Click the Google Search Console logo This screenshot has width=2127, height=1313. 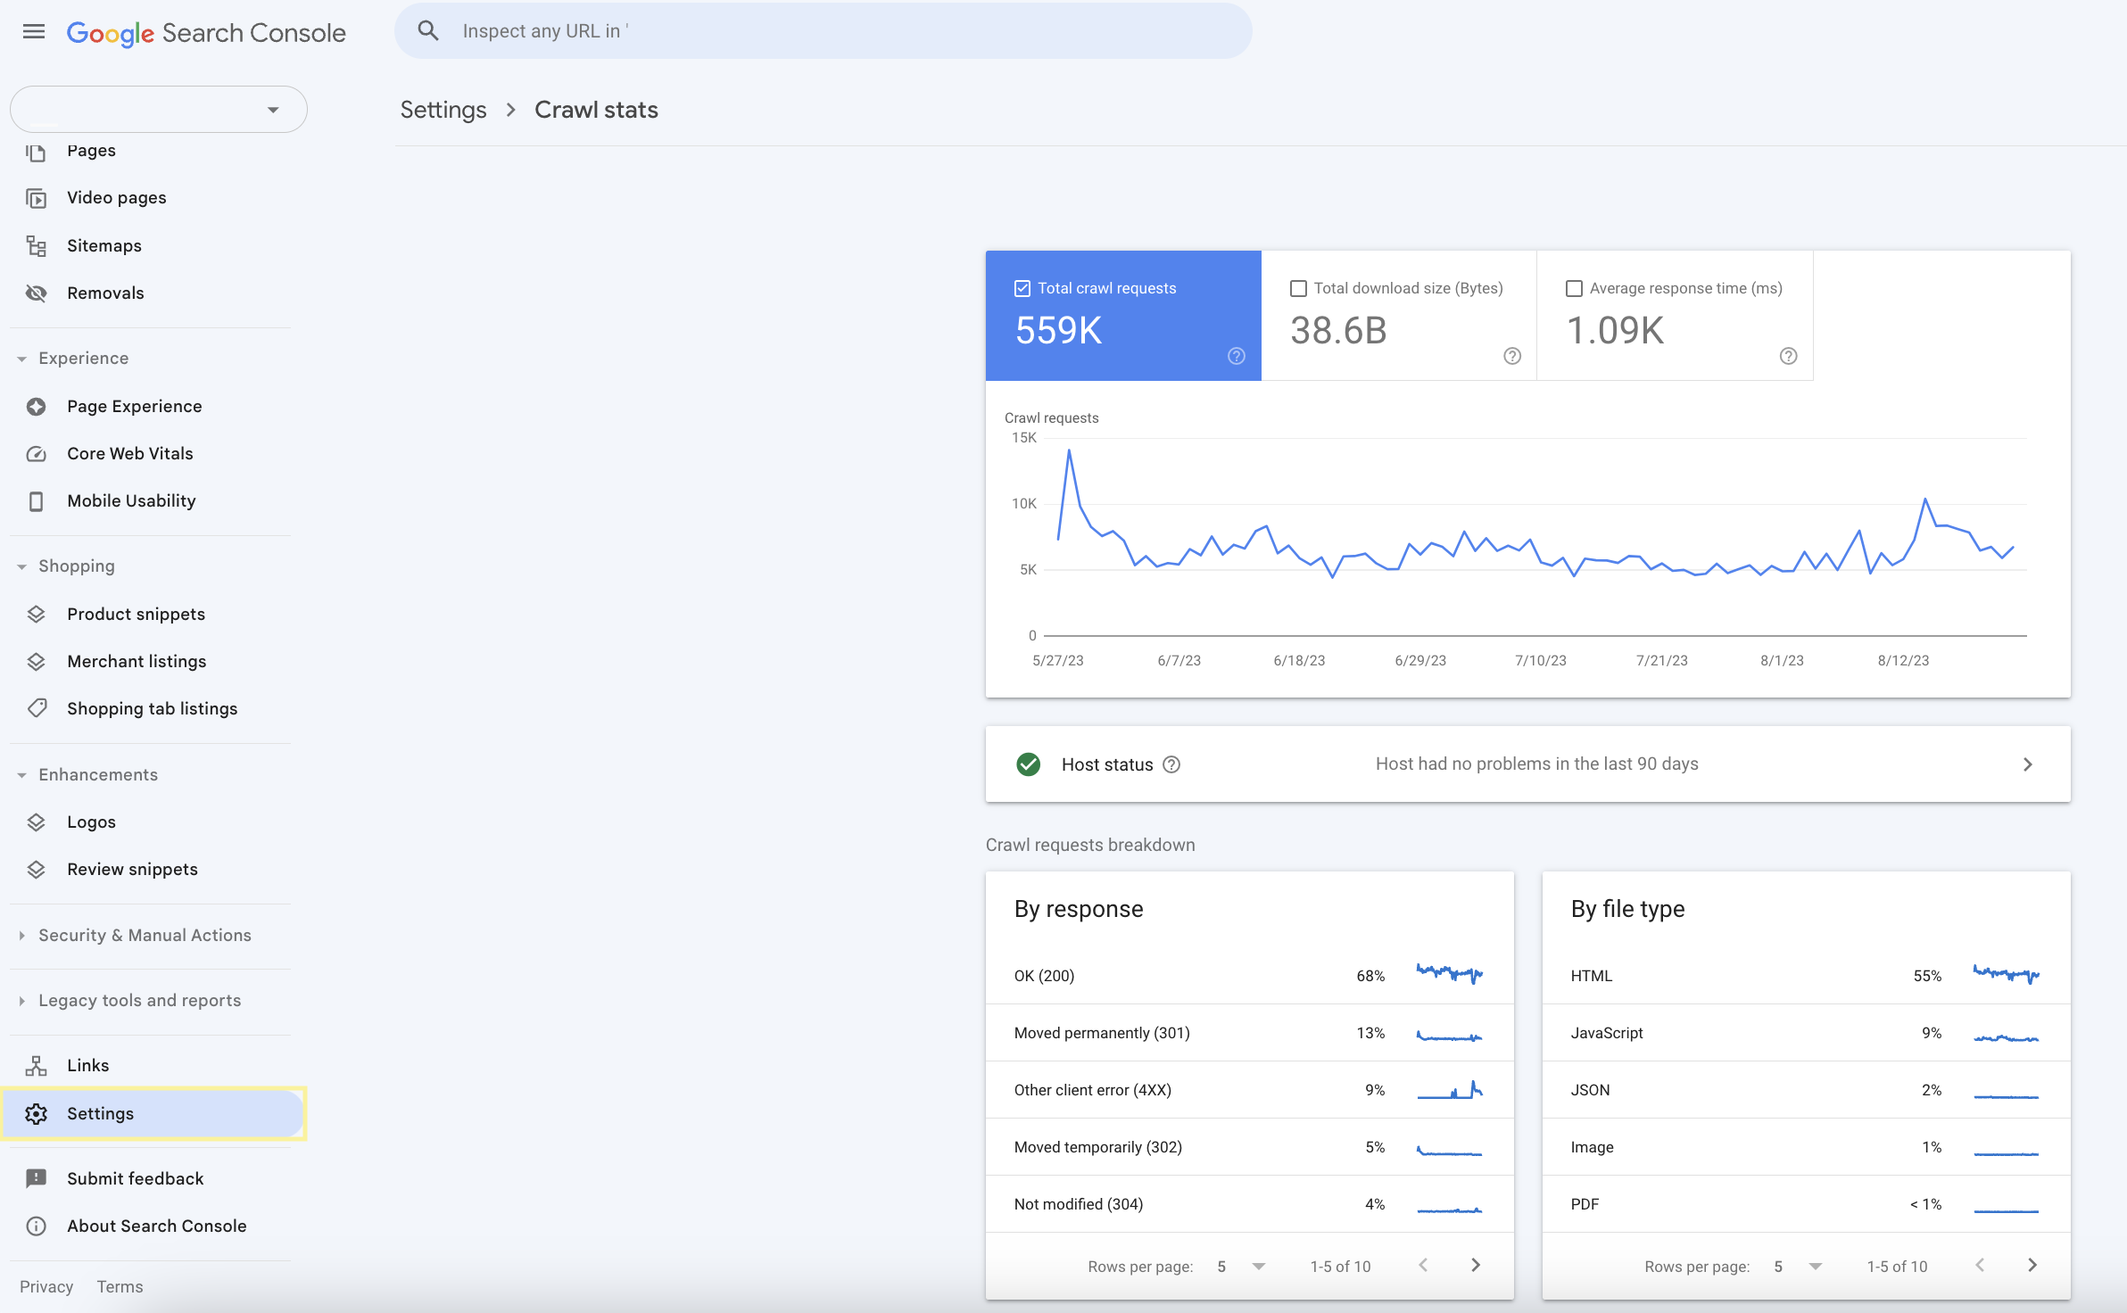point(206,32)
